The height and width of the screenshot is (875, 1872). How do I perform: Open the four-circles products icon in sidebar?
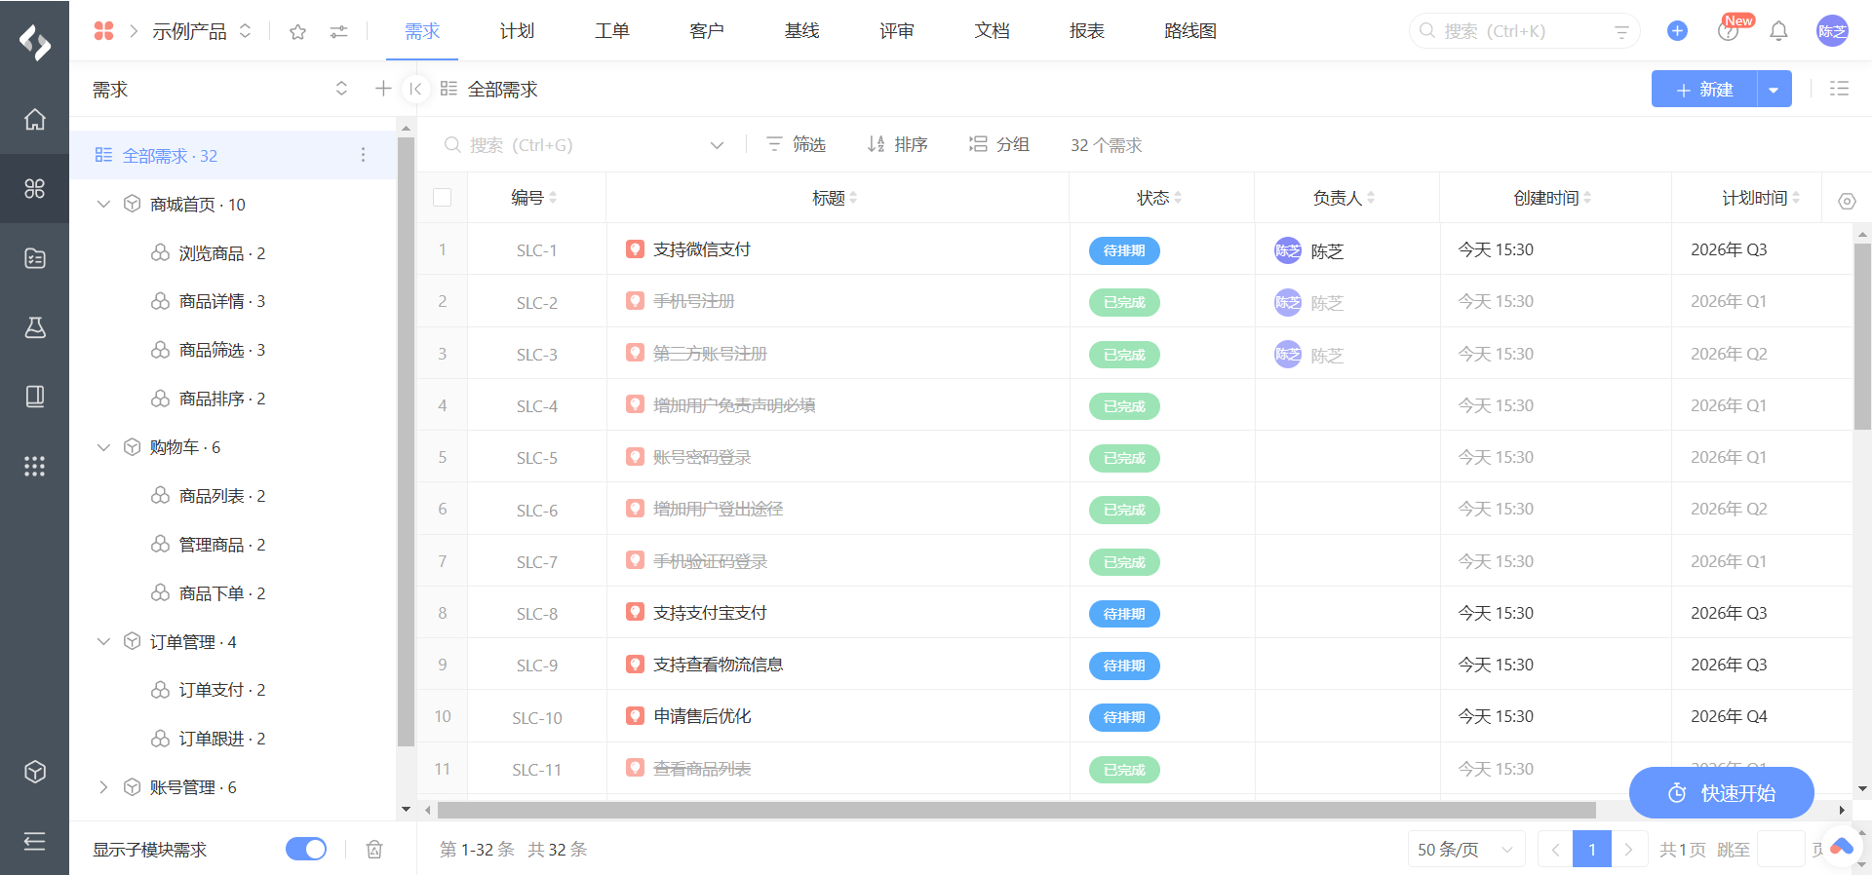(x=34, y=188)
